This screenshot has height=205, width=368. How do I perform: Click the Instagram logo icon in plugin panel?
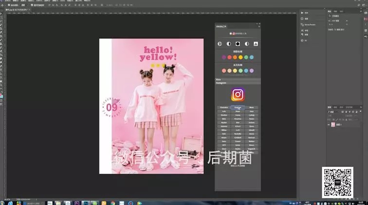238,94
